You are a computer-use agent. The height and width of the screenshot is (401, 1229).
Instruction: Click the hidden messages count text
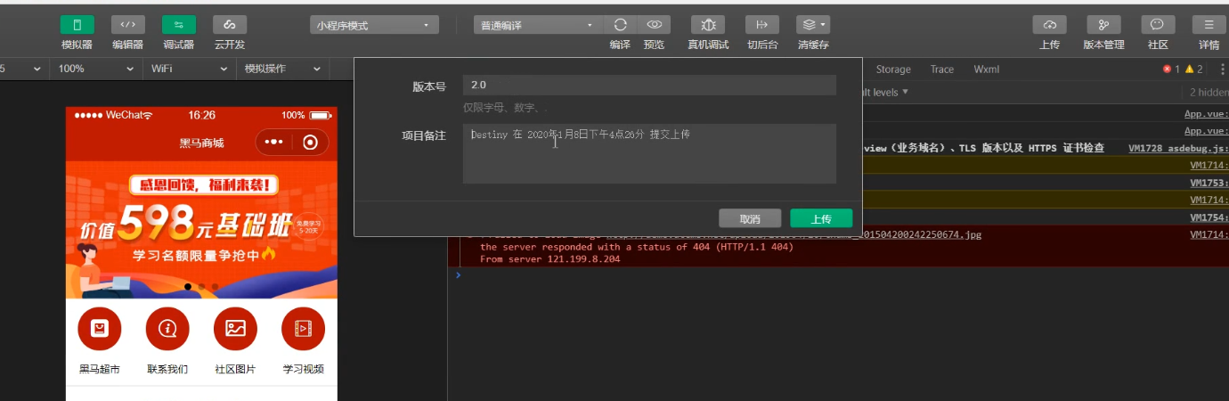[1209, 92]
